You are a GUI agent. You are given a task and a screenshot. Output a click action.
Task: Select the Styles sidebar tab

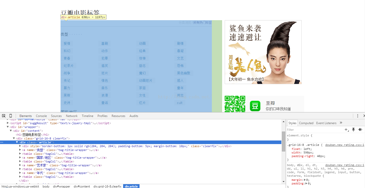(292, 123)
